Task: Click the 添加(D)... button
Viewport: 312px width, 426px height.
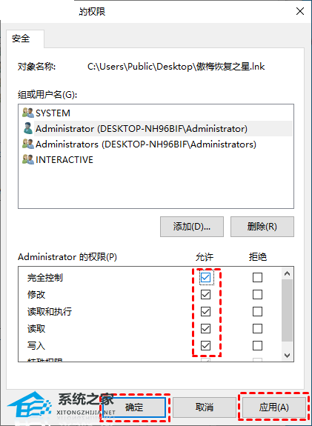Action: [x=192, y=227]
